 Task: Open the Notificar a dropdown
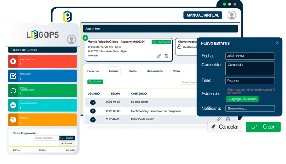250,109
